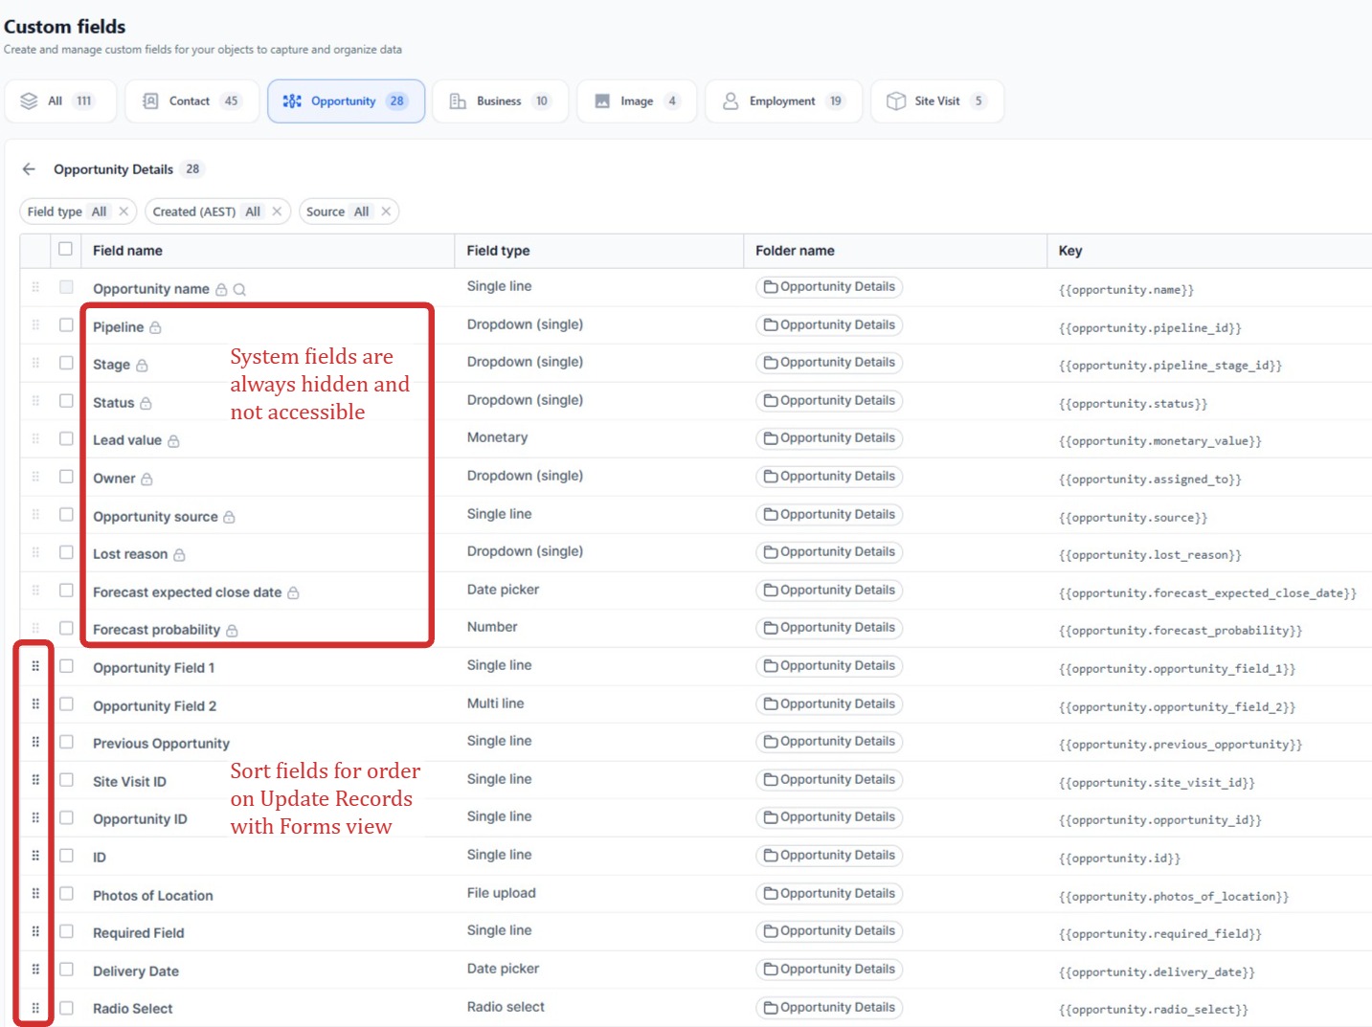Click the search icon next to Opportunity name
The width and height of the screenshot is (1372, 1027).
[x=239, y=289]
